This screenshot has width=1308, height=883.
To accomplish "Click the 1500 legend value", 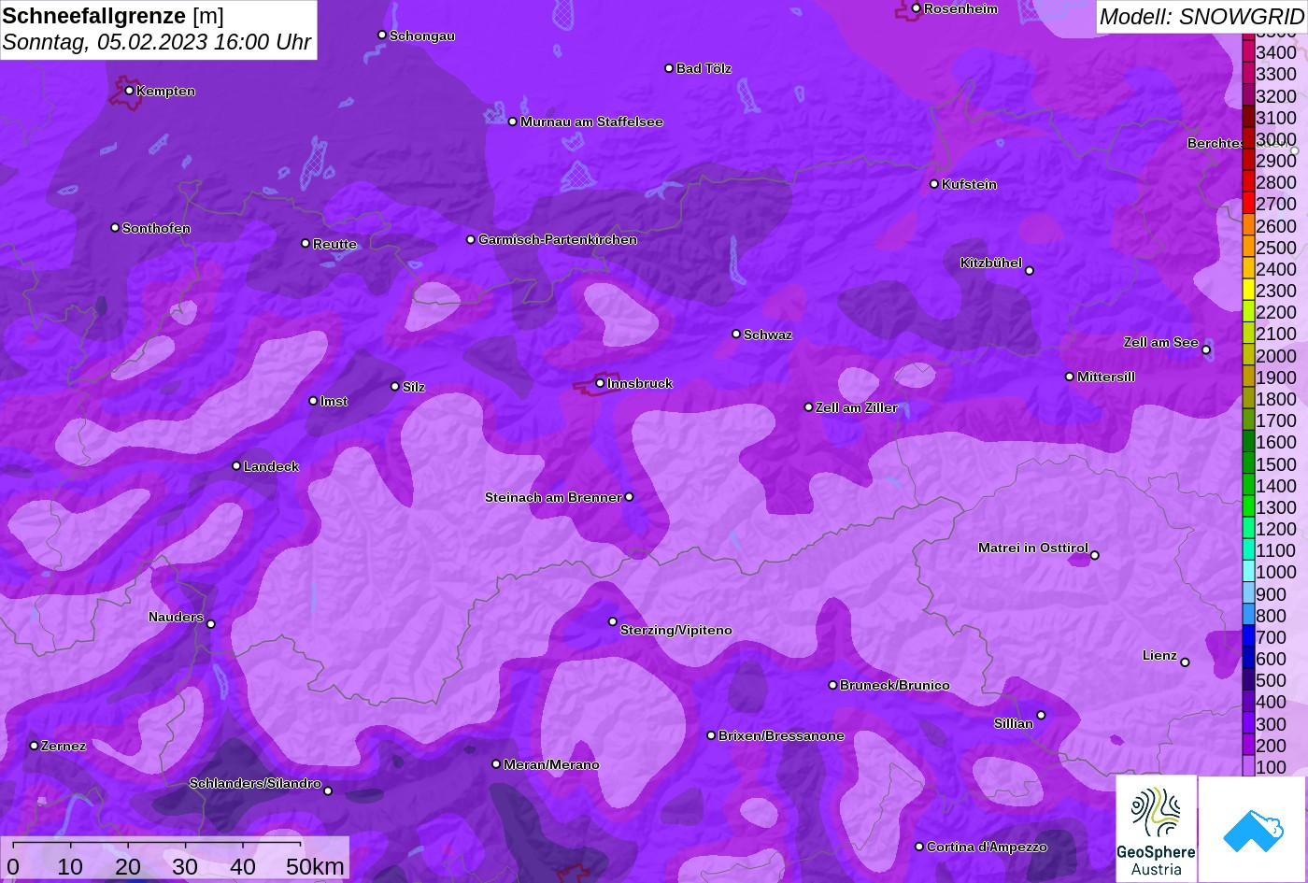I will 1276,463.
